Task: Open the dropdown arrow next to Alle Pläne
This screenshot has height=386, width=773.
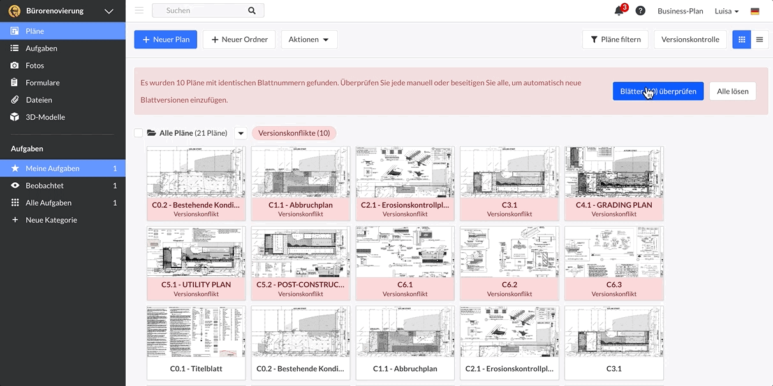Action: [x=240, y=133]
